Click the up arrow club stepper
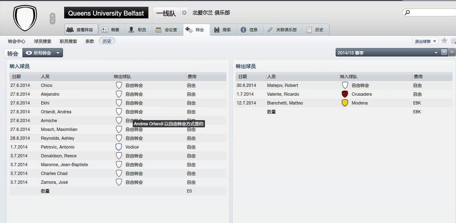This screenshot has width=456, height=223. point(53,16)
